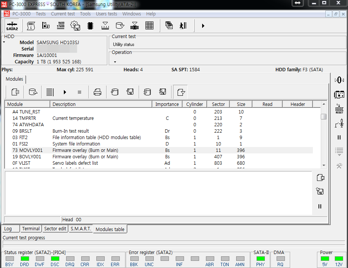Screen dimensions: 348x268
Task: Open the Windows menu
Action: pyautogui.click(x=131, y=14)
